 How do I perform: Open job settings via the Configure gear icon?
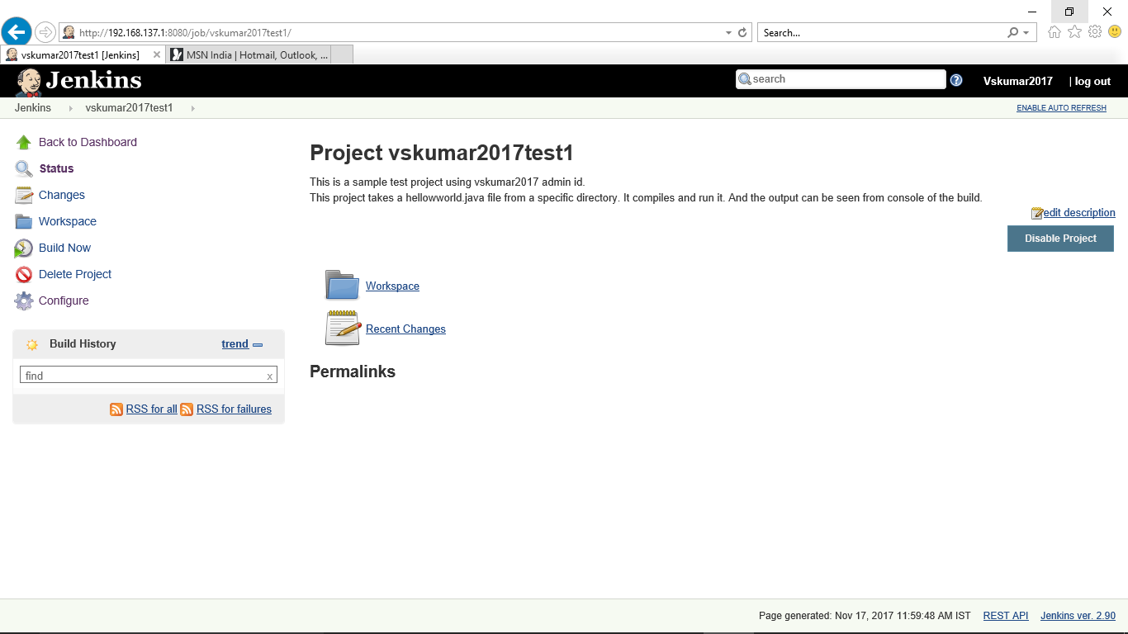(x=23, y=300)
